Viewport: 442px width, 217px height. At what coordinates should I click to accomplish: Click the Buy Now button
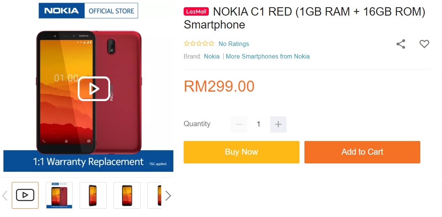[x=242, y=152]
